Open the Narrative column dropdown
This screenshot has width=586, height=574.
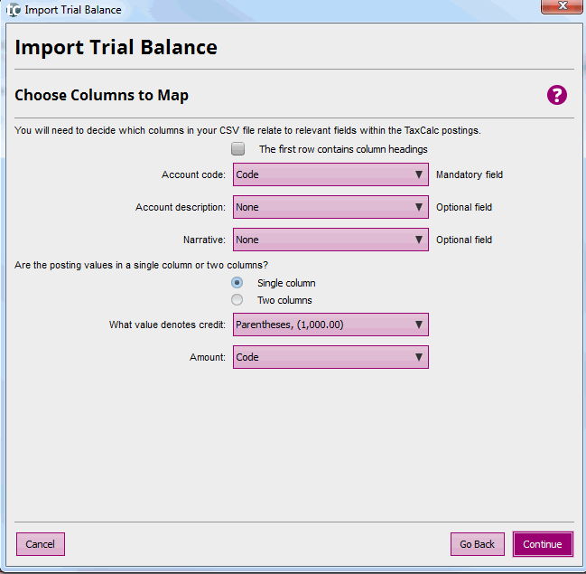[330, 240]
